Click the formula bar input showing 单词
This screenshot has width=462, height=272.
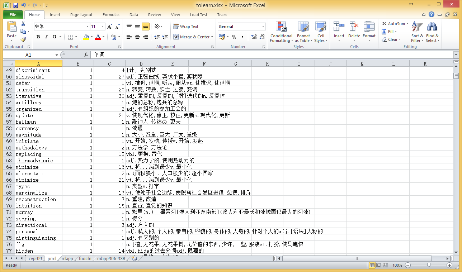point(272,55)
